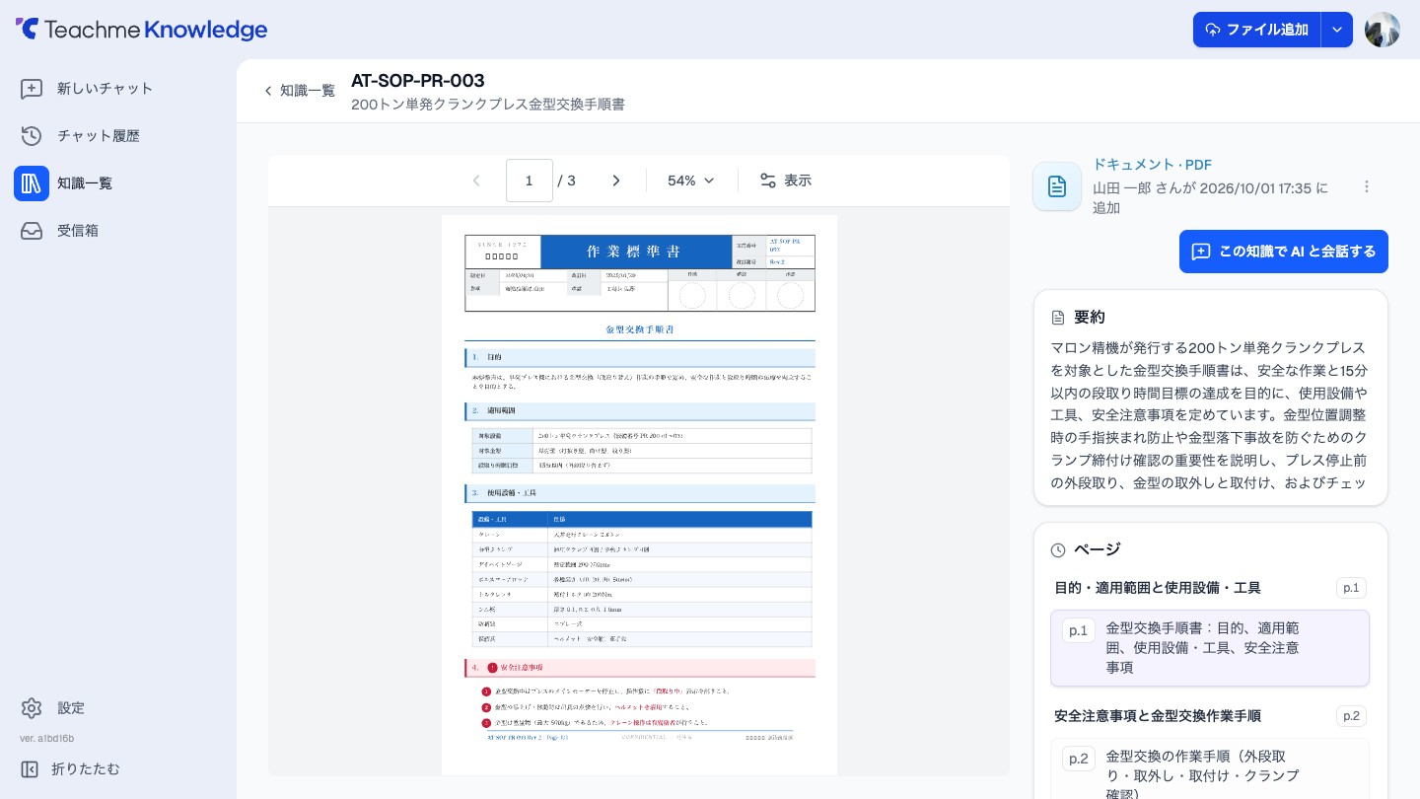Open the 知識一覧 sidebar item
Viewport: 1420px width, 799px height.
pyautogui.click(x=66, y=183)
